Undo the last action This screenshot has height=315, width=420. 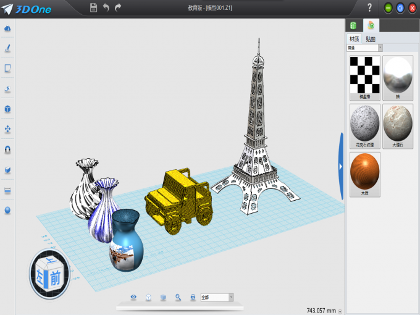pos(106,7)
